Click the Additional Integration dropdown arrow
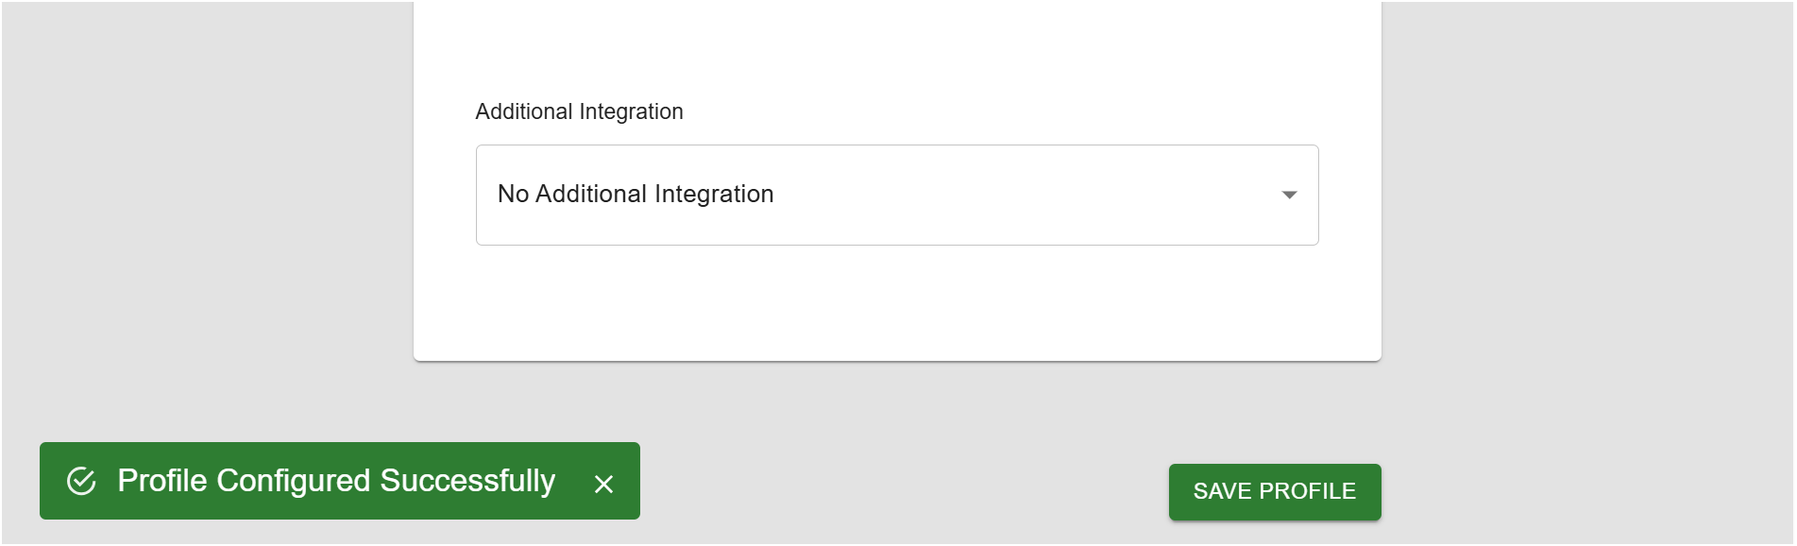This screenshot has height=546, width=1797. (1289, 195)
